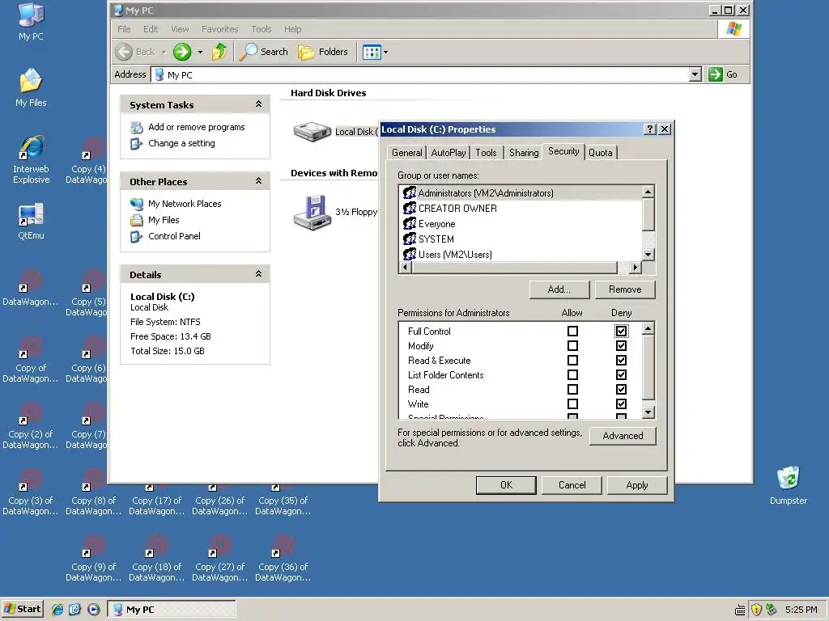
Task: Click the Apply button
Action: pyautogui.click(x=637, y=485)
